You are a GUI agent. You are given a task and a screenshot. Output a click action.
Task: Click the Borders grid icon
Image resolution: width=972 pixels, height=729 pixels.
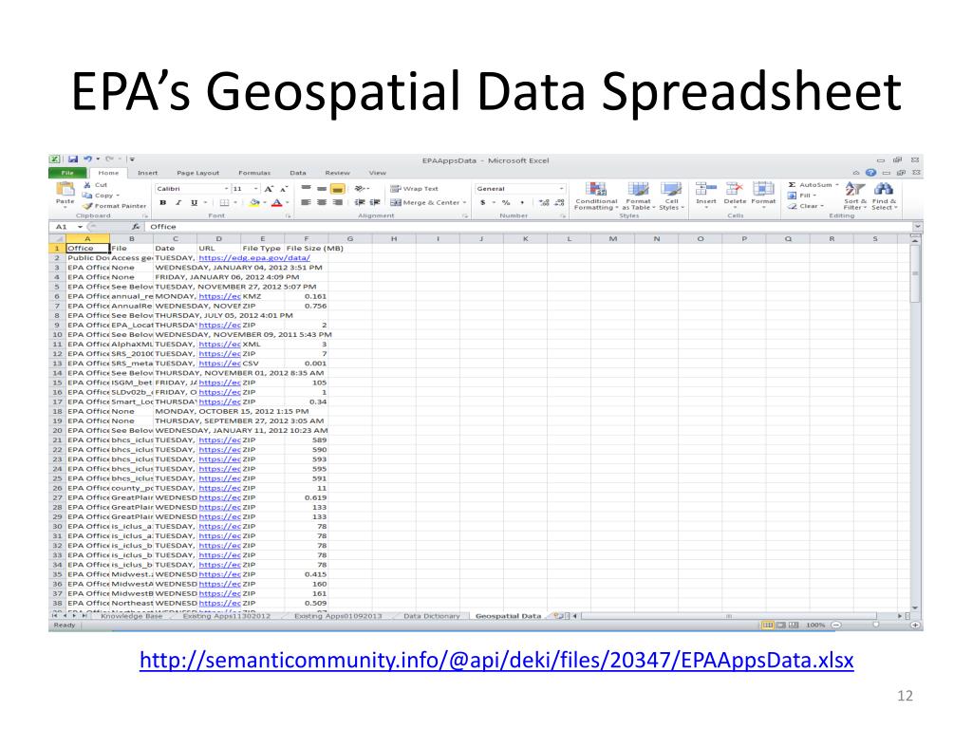(224, 203)
